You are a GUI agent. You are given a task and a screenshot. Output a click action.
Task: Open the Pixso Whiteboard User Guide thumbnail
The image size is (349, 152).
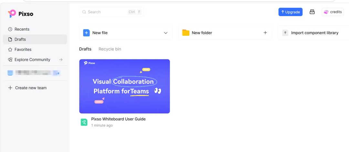pos(125,86)
